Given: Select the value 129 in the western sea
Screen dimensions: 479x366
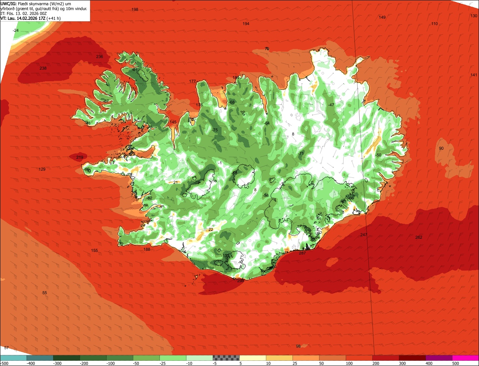Looking at the screenshot, I should [42, 169].
